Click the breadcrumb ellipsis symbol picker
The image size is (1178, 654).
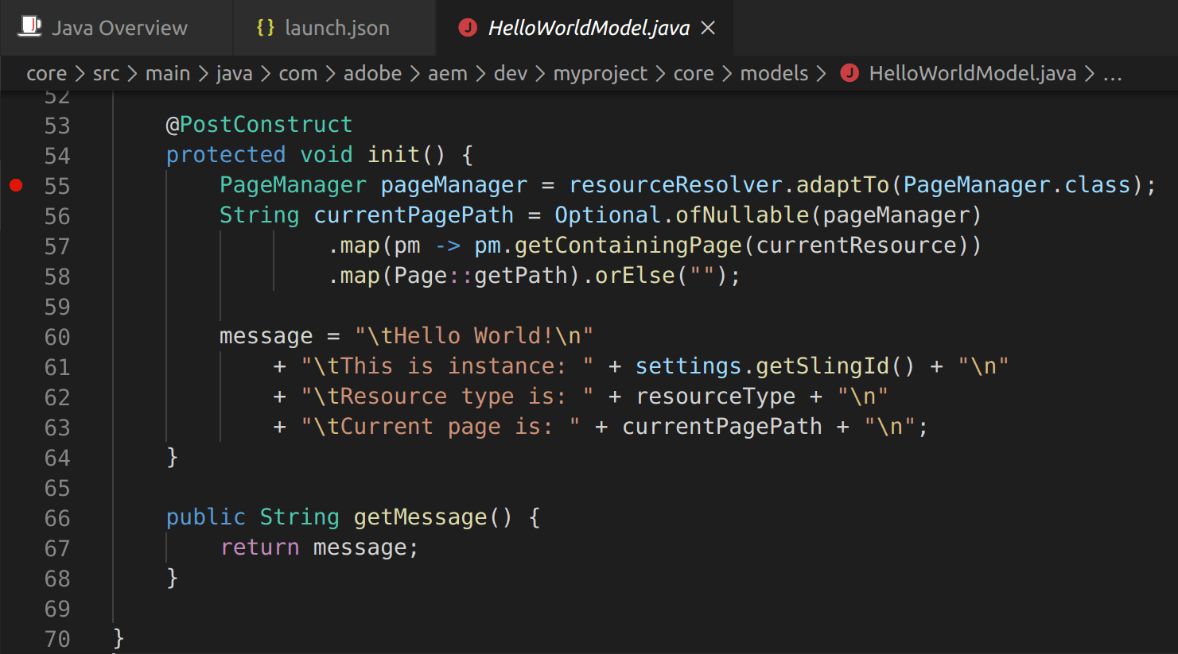point(1112,74)
